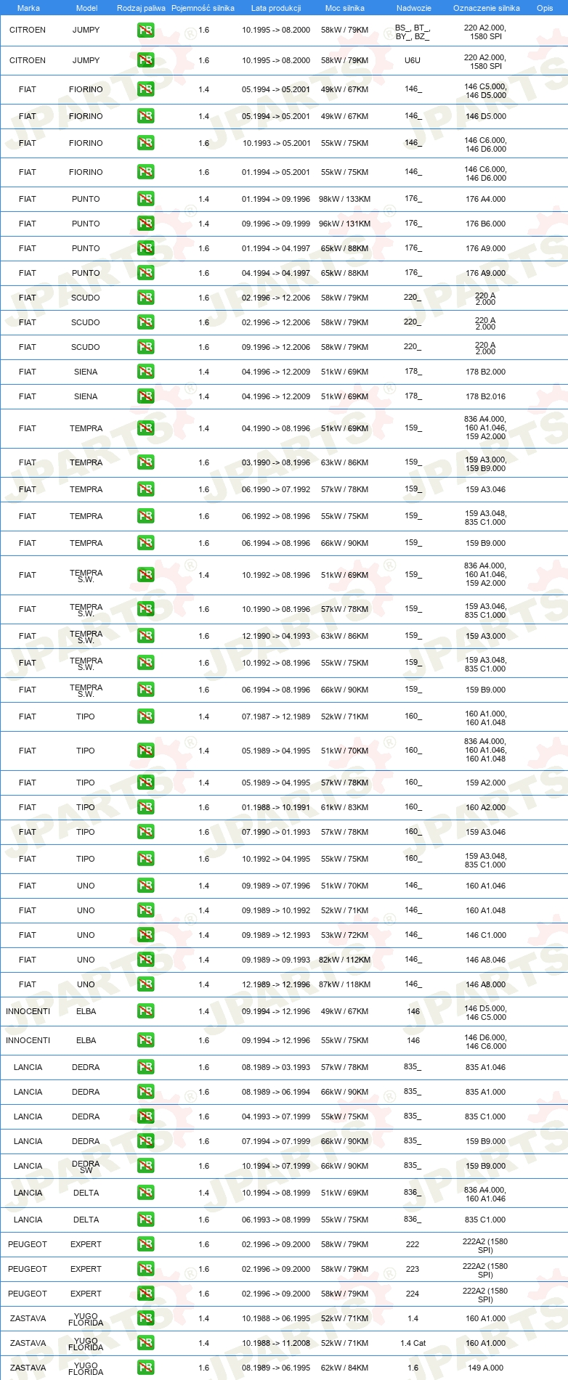Select engine code 176 B6.000 cell
The width and height of the screenshot is (568, 1380).
486,224
